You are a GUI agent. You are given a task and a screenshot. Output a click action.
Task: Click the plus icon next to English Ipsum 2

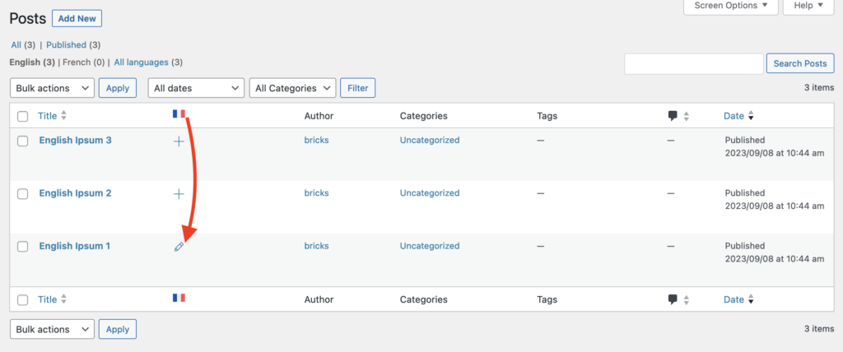pos(179,194)
